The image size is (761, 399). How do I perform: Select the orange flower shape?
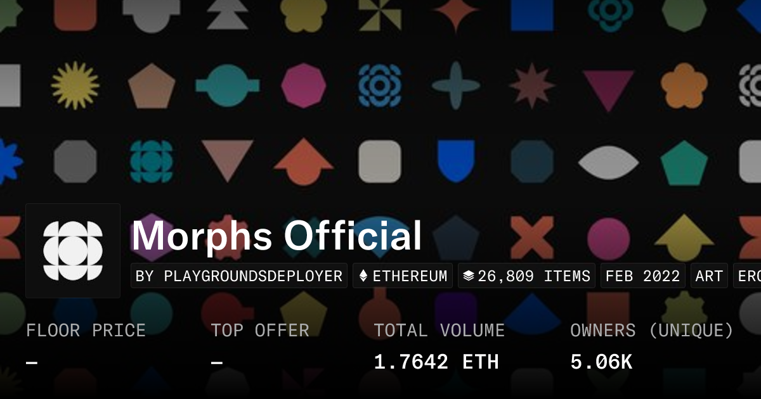click(x=684, y=85)
